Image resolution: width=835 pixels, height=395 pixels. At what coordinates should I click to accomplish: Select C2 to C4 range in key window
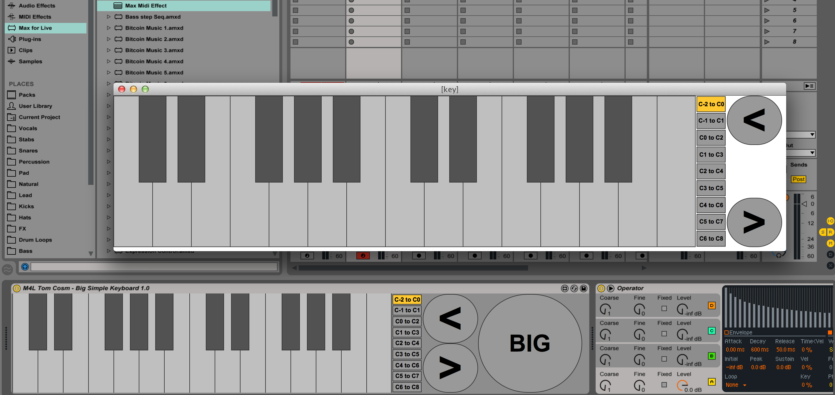pos(711,171)
